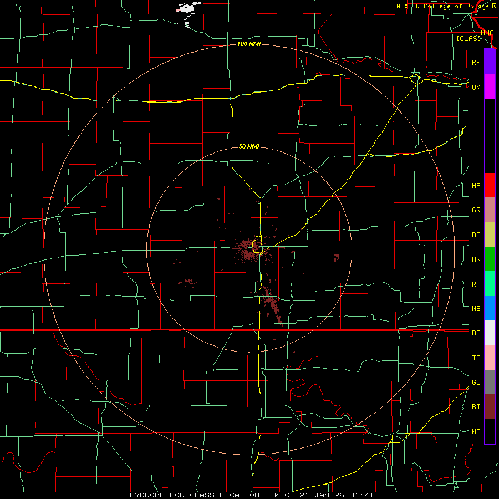The height and width of the screenshot is (499, 499).
Task: Select the BD yellow legend block
Action: click(490, 235)
